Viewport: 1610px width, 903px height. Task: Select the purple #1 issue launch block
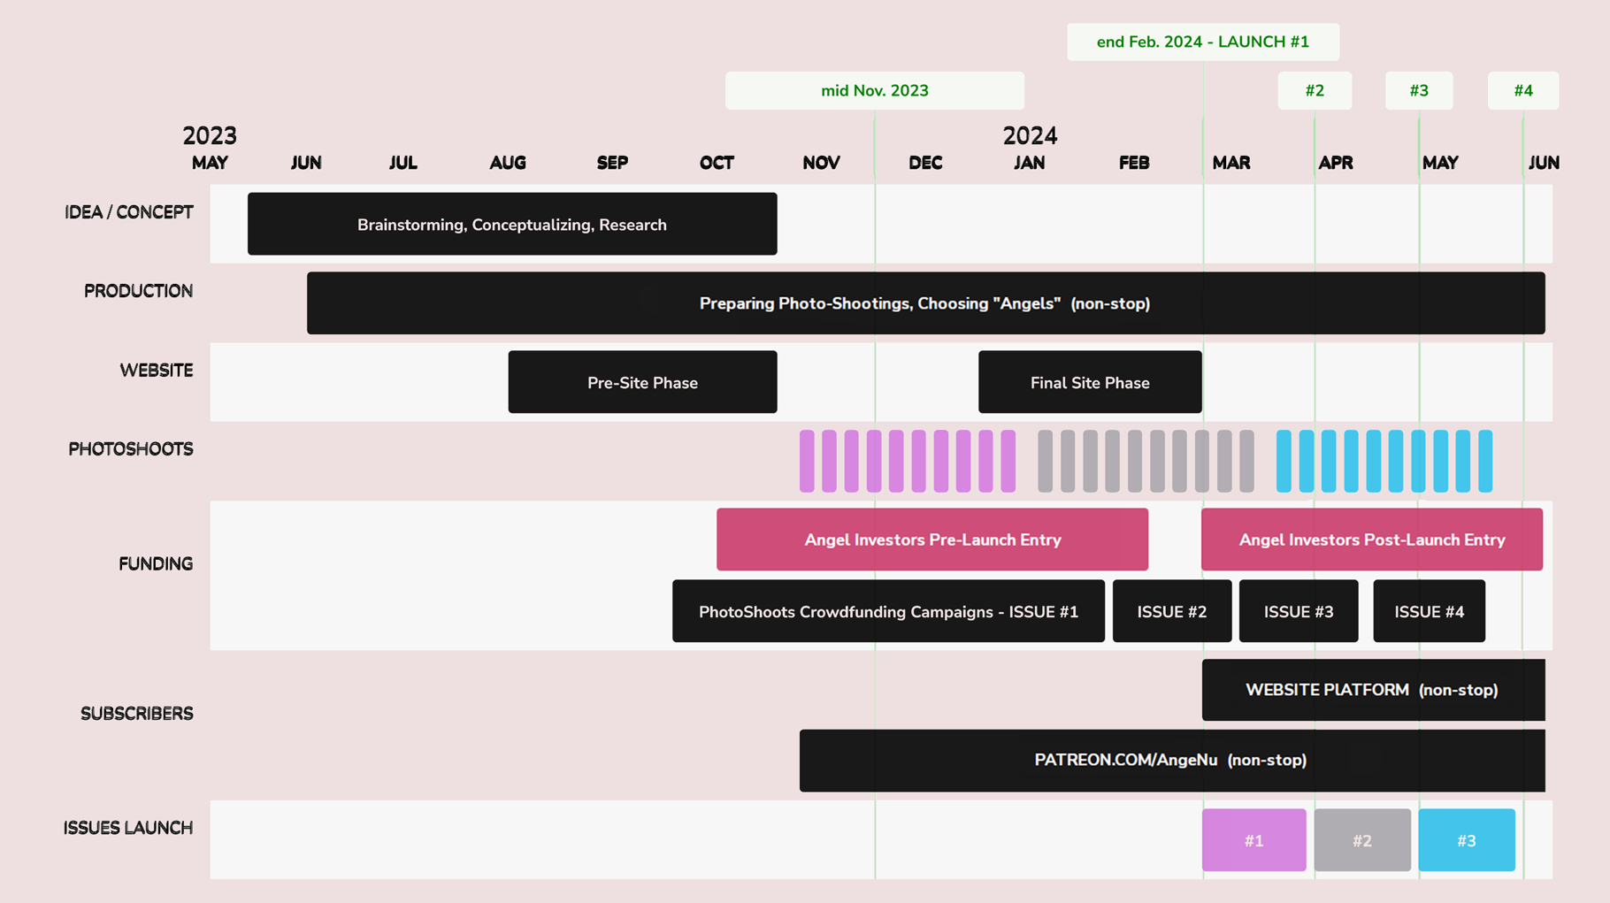1253,840
